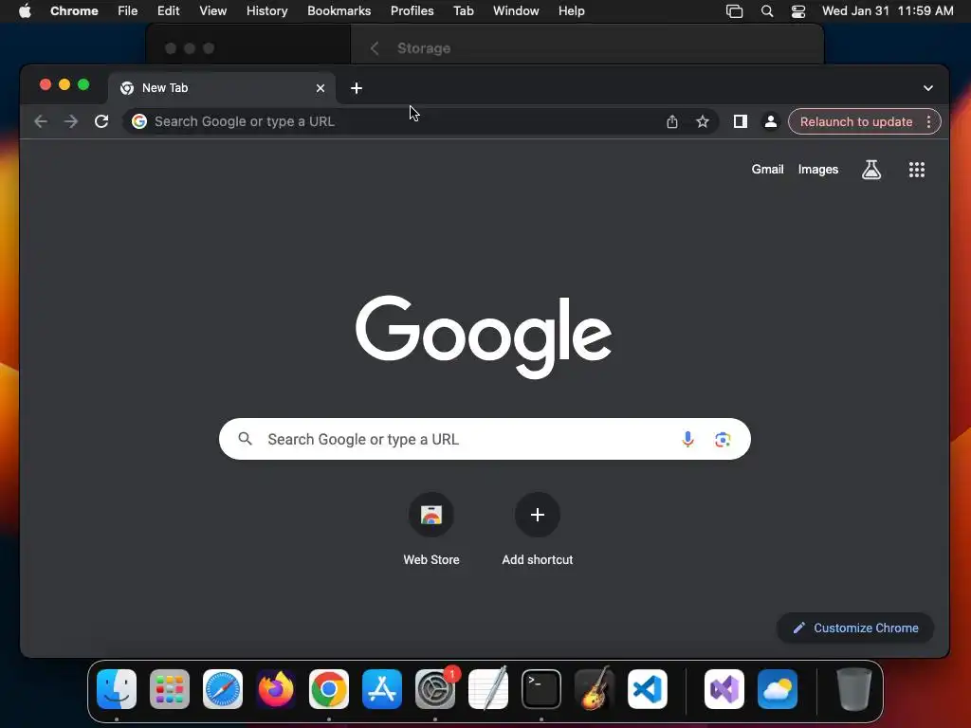The width and height of the screenshot is (971, 728).
Task: Bookmark this tab with the star icon
Action: (x=703, y=121)
